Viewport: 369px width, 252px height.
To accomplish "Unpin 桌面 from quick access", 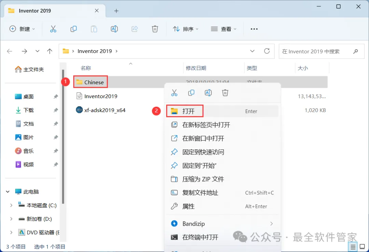I will coord(56,96).
